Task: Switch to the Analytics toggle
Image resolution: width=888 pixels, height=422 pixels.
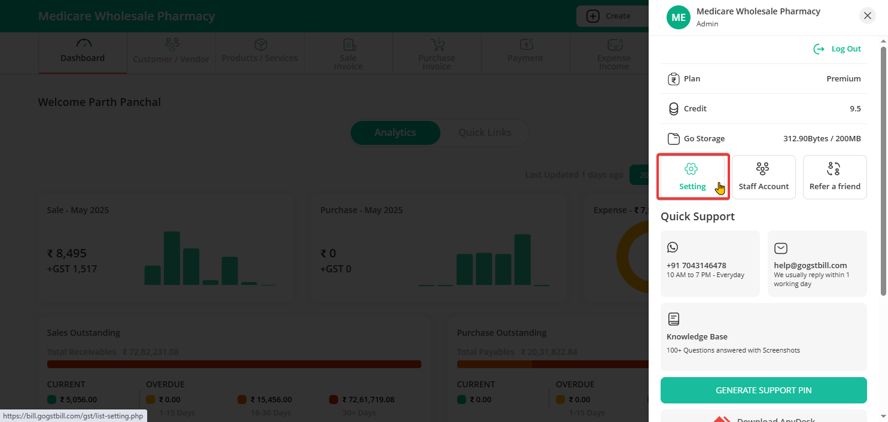Action: pos(395,133)
